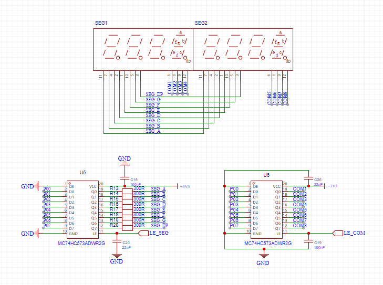
Task: Click the COM1 label at U6 Q0 output
Action: point(299,189)
